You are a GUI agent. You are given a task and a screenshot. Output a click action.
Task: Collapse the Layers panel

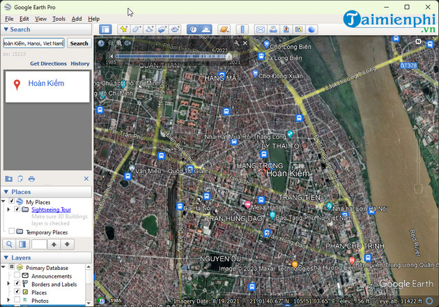tap(6, 257)
